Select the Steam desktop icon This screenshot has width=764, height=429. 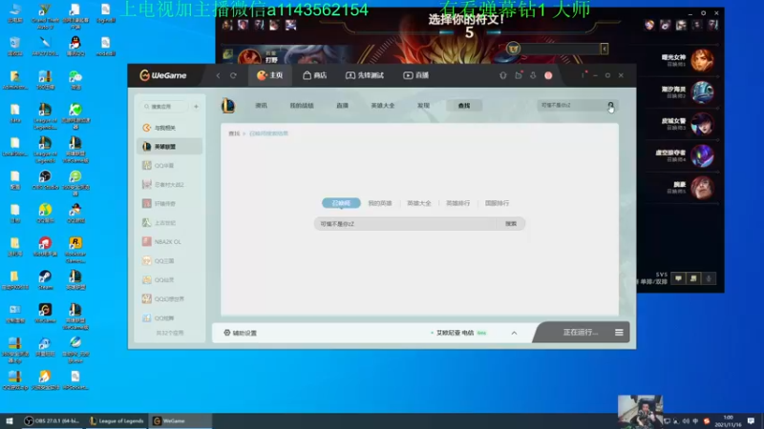point(45,279)
